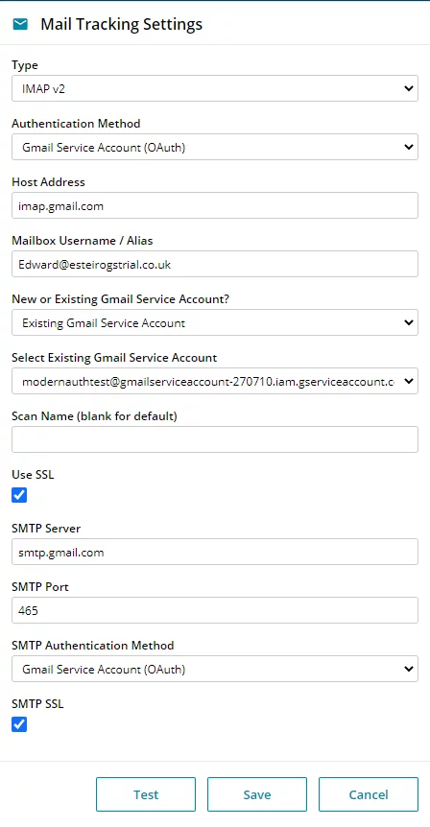
Task: Click the Host Address input field
Action: [x=215, y=205]
